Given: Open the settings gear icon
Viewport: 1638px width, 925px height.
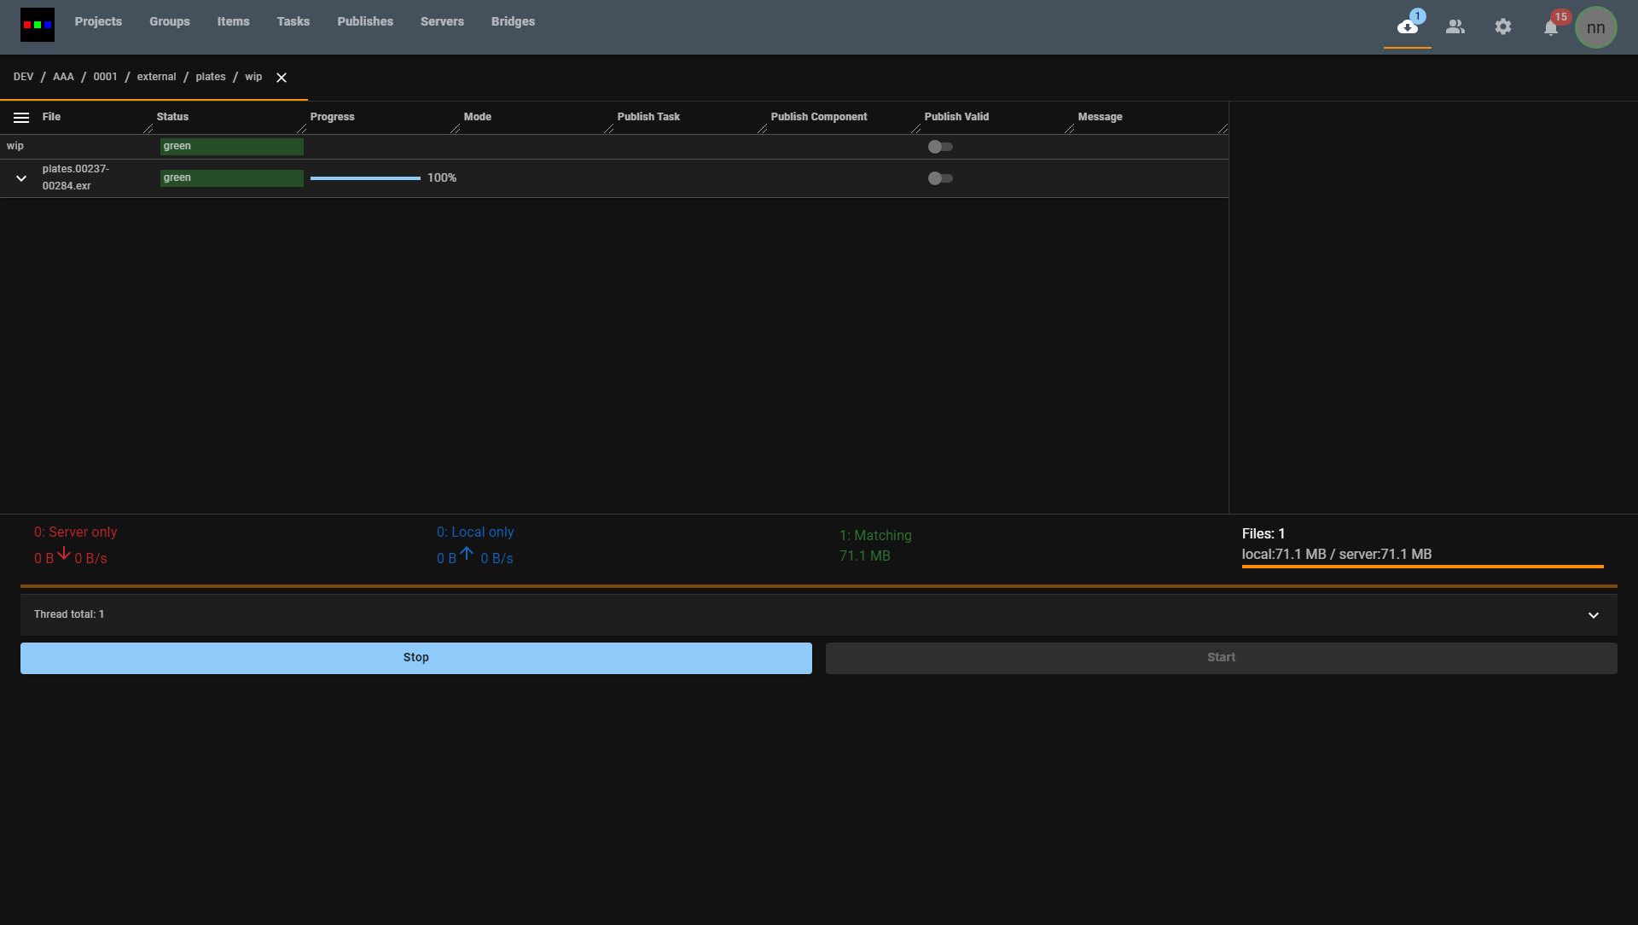Looking at the screenshot, I should point(1503,27).
